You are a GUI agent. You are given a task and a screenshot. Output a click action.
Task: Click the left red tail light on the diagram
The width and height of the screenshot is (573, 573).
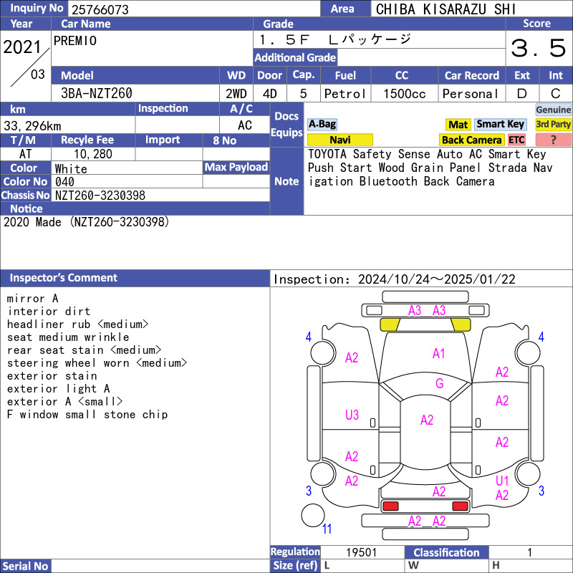[x=390, y=506]
